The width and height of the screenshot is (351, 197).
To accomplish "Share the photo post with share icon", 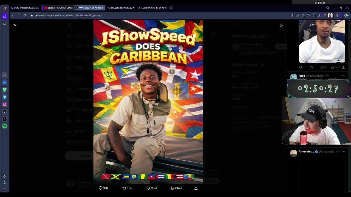I will click(x=196, y=188).
